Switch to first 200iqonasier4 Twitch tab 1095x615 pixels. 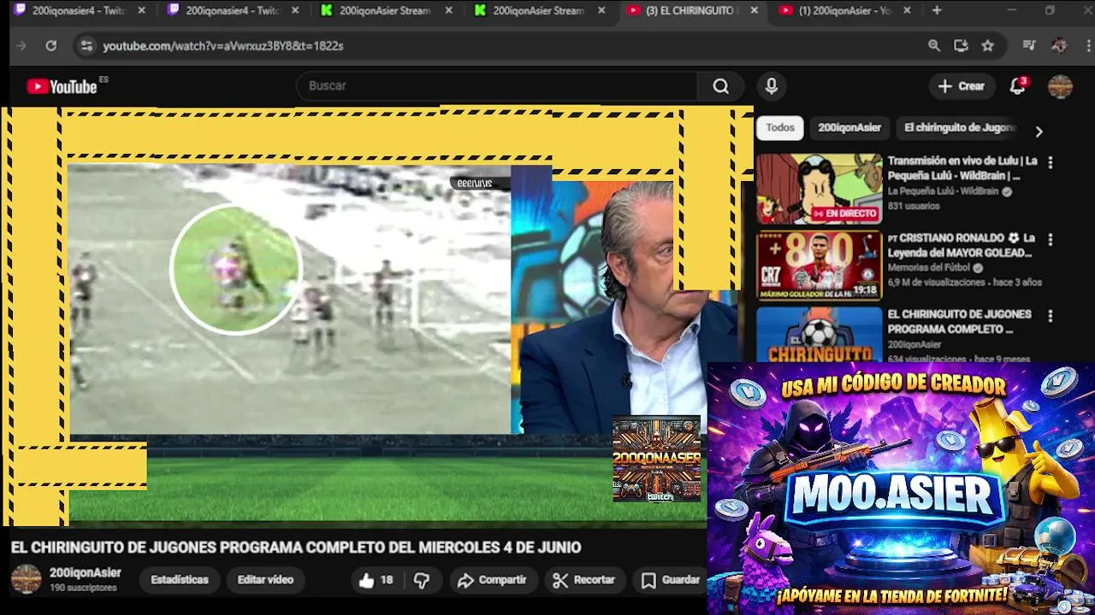click(79, 10)
